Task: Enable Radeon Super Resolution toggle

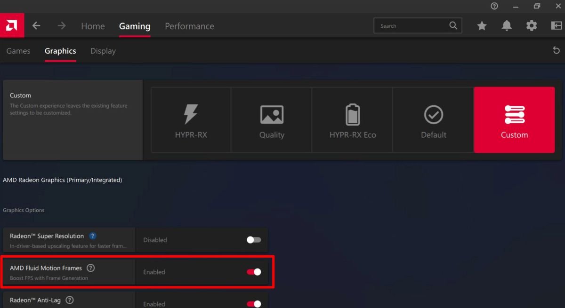Action: coord(254,240)
